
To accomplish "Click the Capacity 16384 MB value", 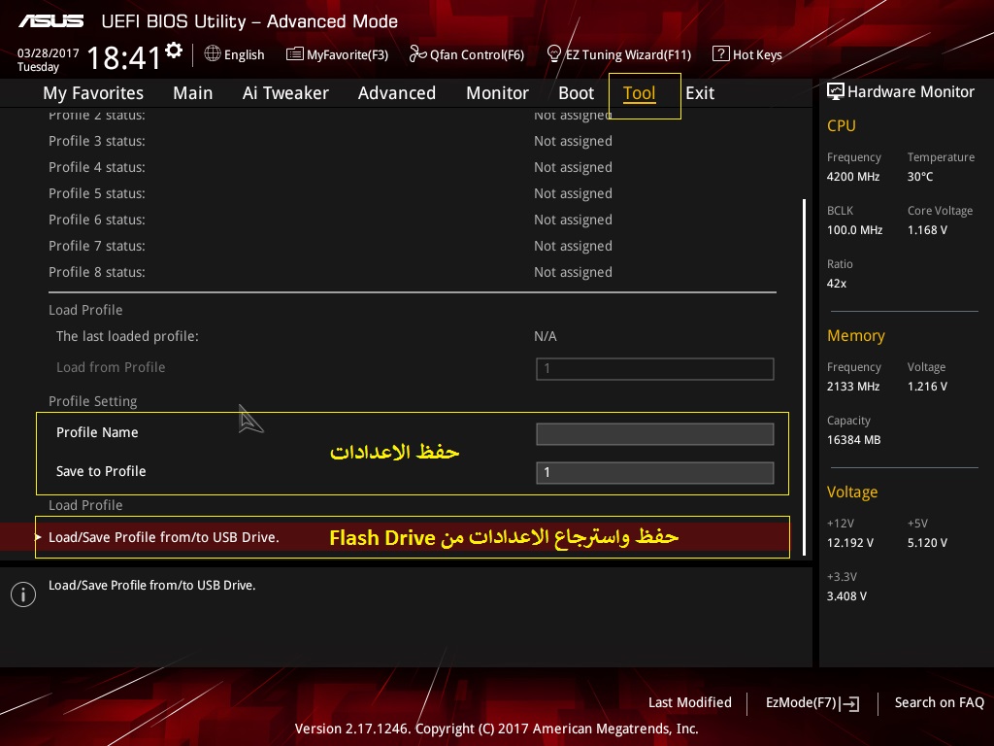I will tap(854, 440).
